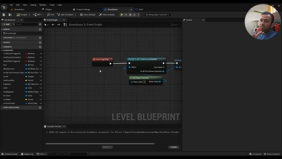Viewport: 282px width, 159px height.
Task: Compile the level blueprint
Action: (x=22, y=15)
